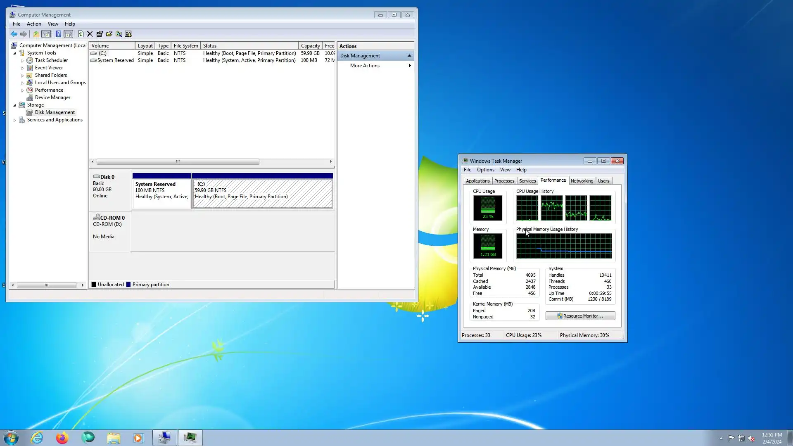This screenshot has width=793, height=446.
Task: Expand Services and Applications node
Action: pyautogui.click(x=14, y=120)
